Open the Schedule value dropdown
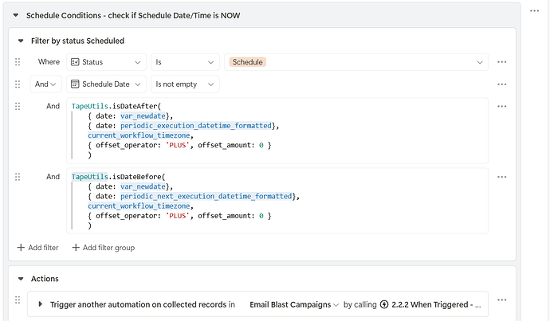 click(x=356, y=62)
